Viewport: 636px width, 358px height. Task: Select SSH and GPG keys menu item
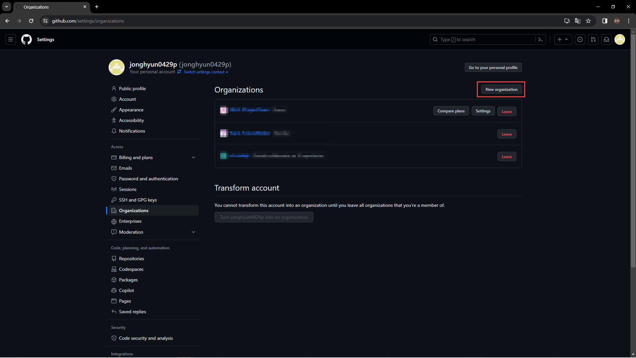(x=138, y=200)
